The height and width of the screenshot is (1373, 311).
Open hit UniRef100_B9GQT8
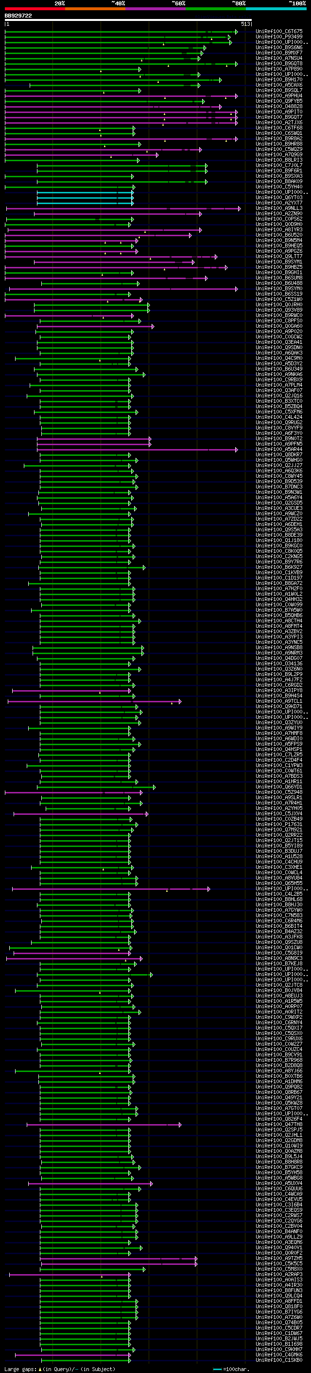tap(279, 63)
